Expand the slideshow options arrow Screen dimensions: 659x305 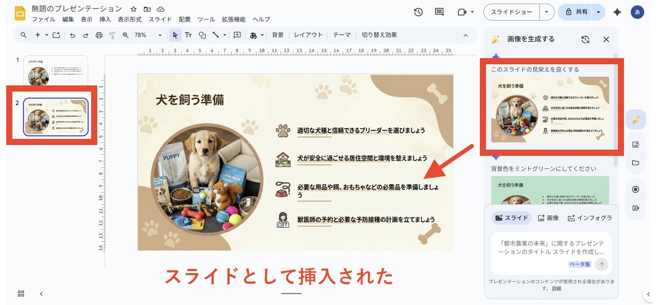(x=547, y=12)
